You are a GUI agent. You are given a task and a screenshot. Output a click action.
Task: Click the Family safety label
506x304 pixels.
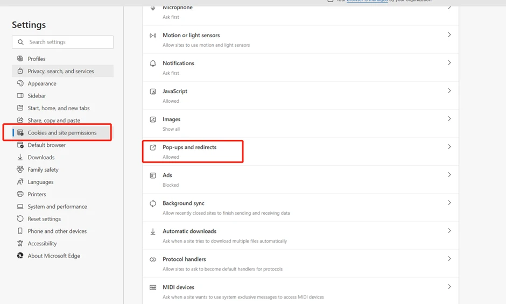click(43, 169)
